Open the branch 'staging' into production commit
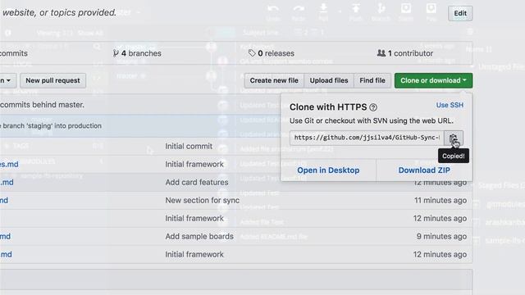Image resolution: width=525 pixels, height=295 pixels. click(x=51, y=125)
